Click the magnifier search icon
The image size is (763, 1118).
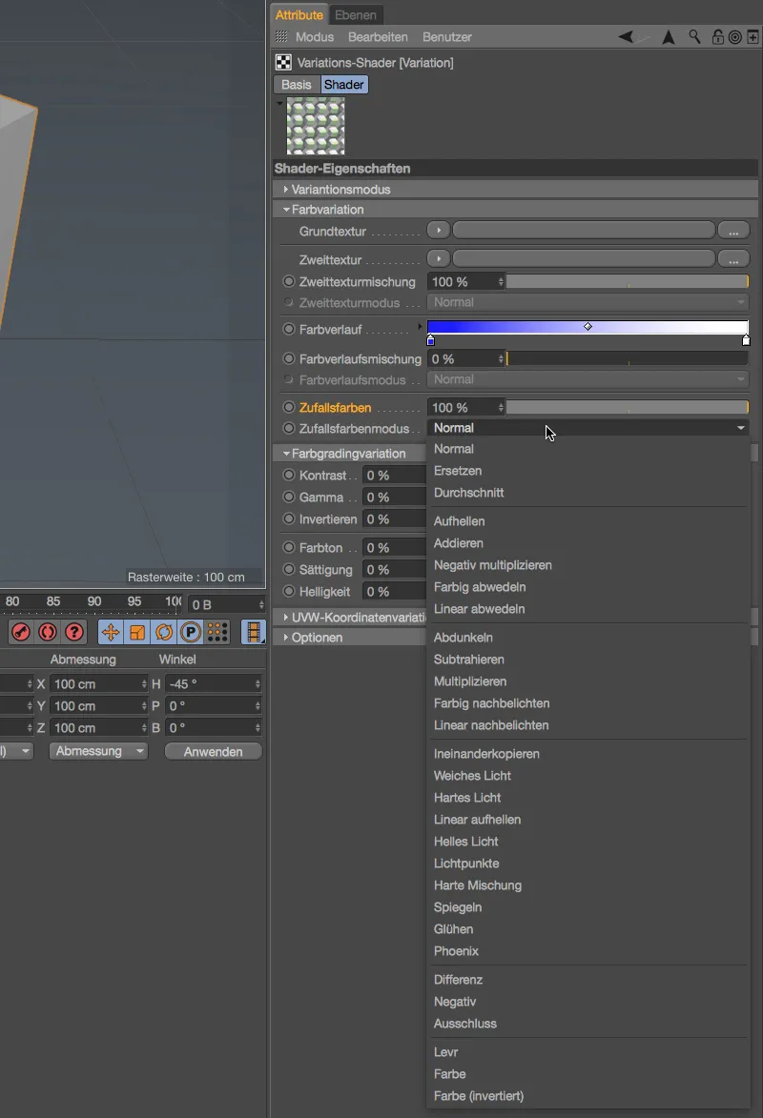click(x=693, y=36)
